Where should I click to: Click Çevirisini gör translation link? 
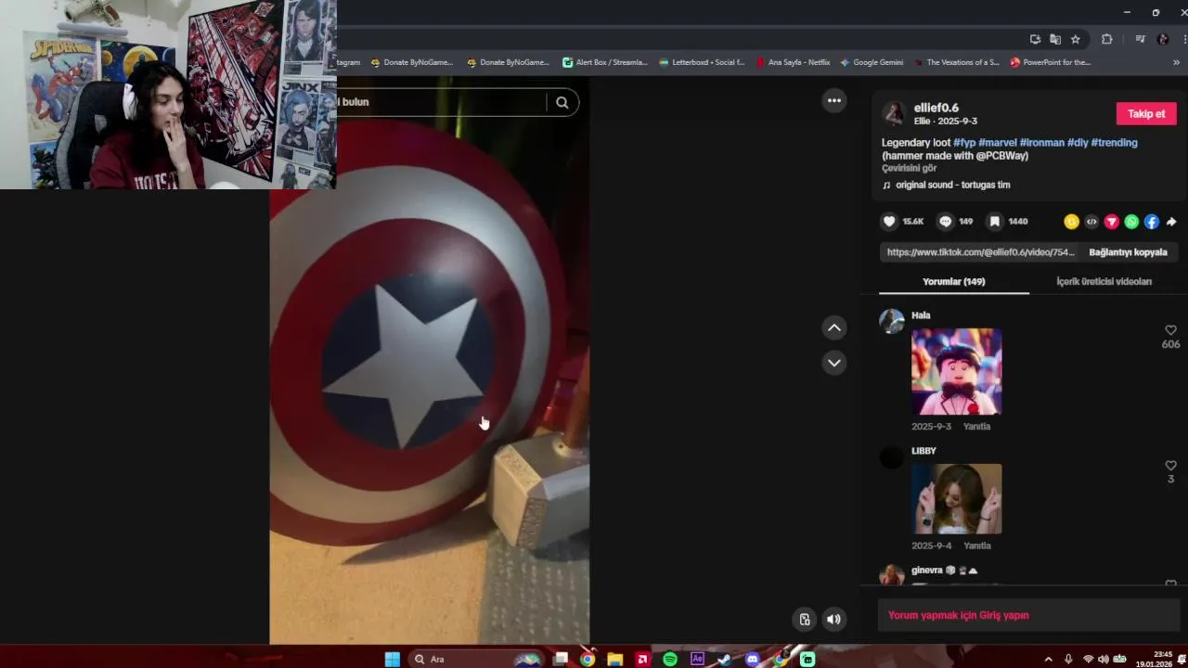pyautogui.click(x=909, y=169)
